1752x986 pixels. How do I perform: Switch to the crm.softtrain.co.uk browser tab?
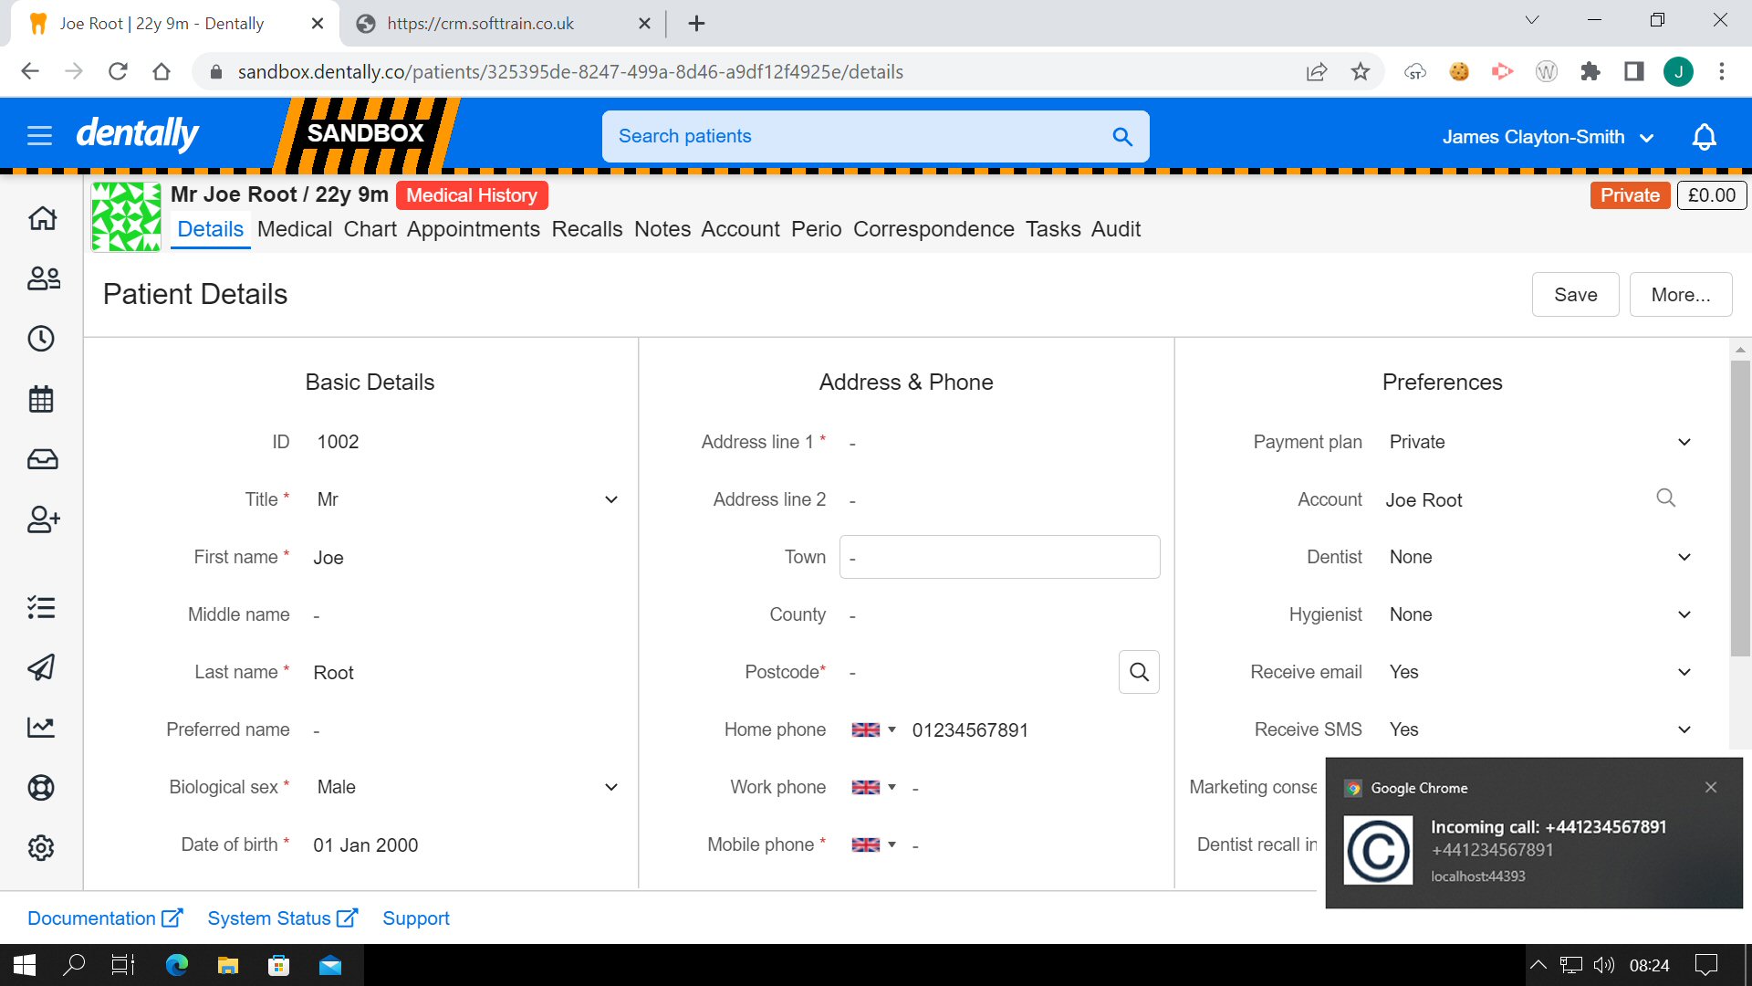[x=502, y=24]
